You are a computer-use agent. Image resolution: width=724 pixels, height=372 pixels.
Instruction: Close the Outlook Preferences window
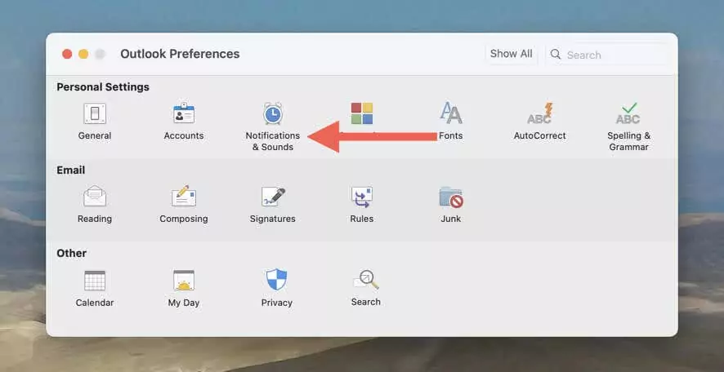pyautogui.click(x=67, y=55)
